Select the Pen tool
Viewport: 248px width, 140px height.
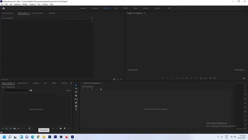click(x=76, y=103)
